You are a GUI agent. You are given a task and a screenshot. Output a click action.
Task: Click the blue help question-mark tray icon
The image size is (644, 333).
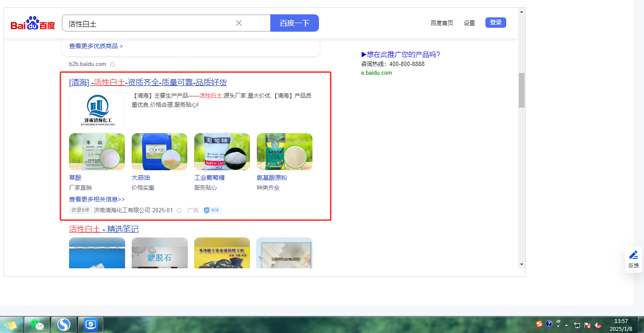point(549,324)
